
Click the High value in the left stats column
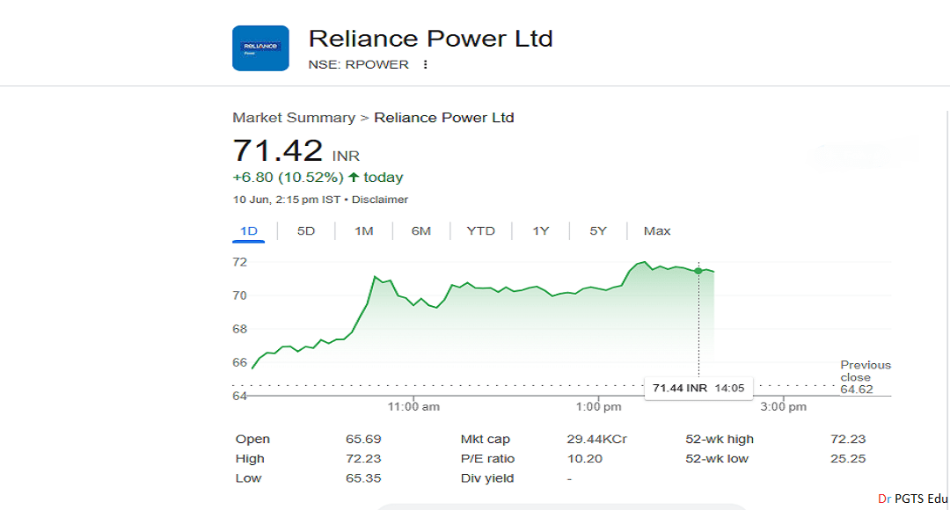(363, 458)
